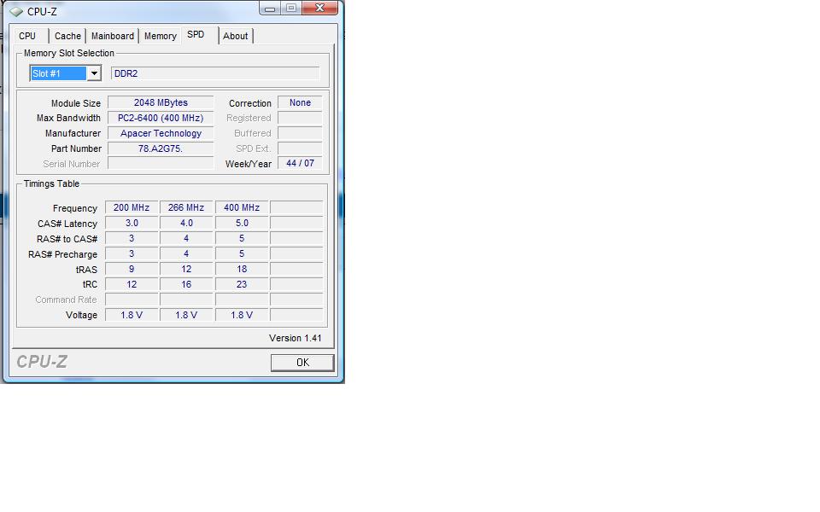Click the tRC value 16 cell

tap(186, 284)
